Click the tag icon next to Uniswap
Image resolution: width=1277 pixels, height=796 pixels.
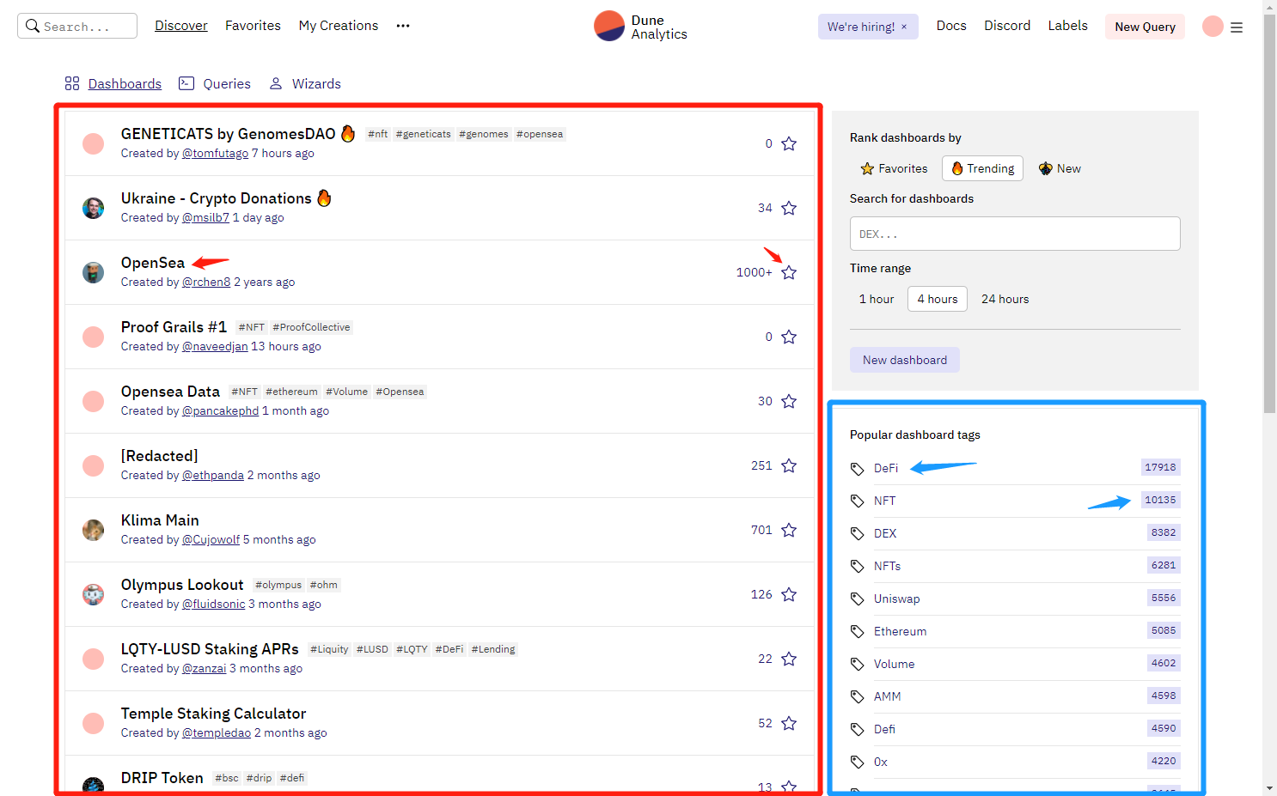pos(857,599)
